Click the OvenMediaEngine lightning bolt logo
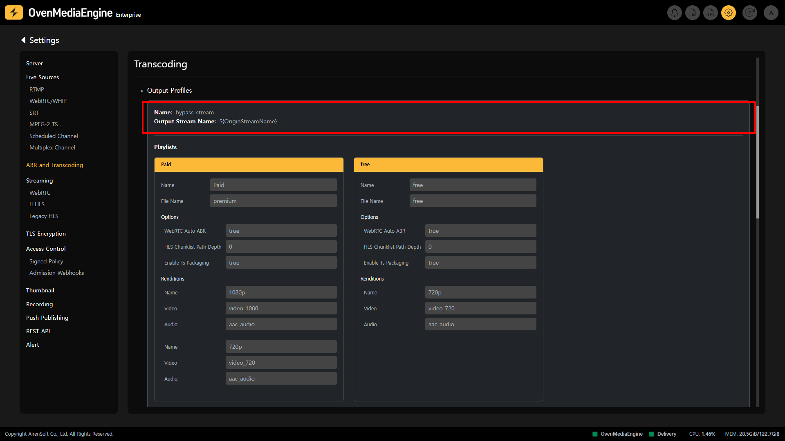Screen dimensions: 785x441 pos(14,13)
